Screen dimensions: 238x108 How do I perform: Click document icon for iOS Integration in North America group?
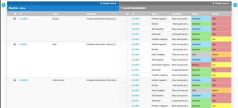(127, 96)
